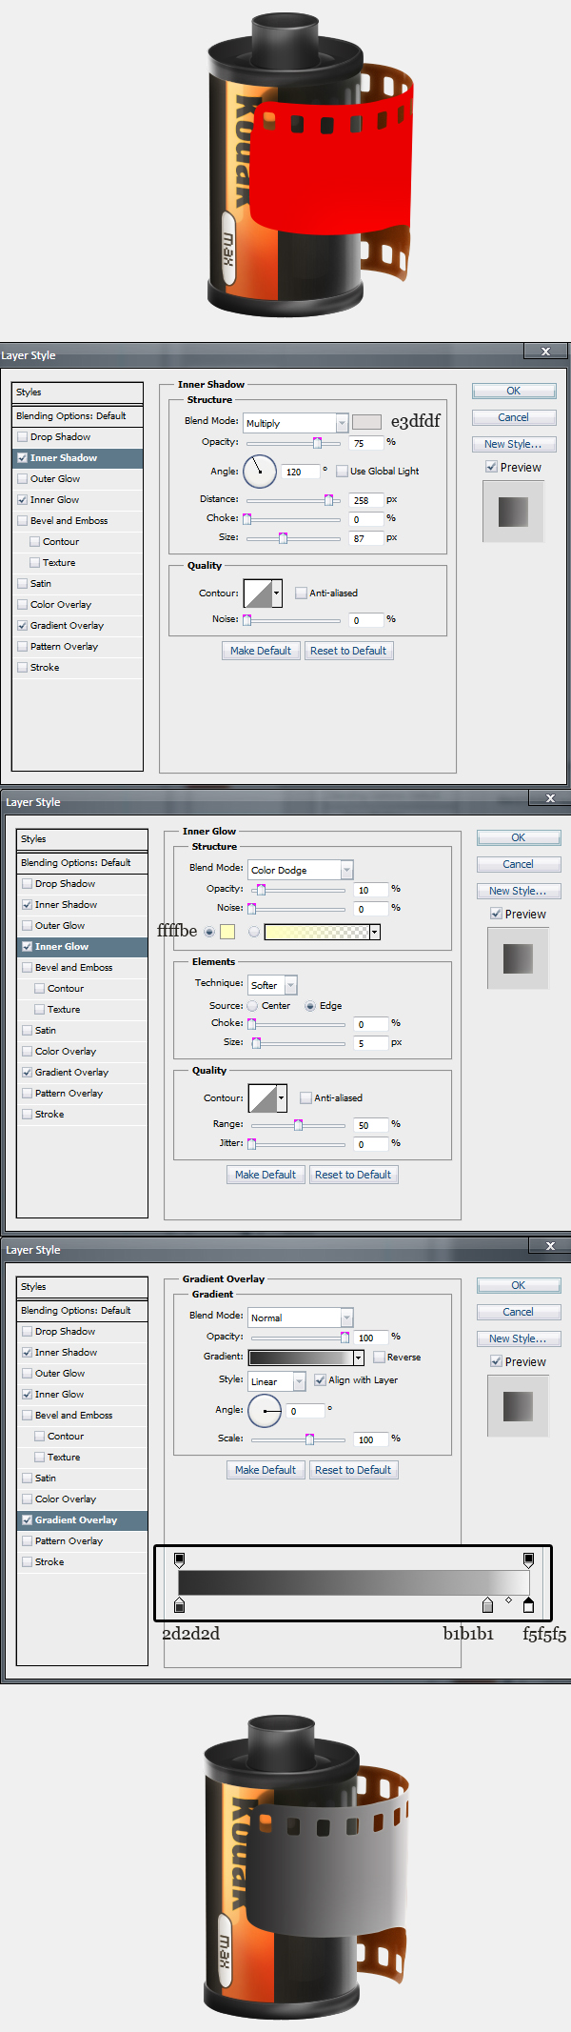571x2032 pixels.
Task: Select Stroke in the Gradient Overlay dialog list
Action: pos(49,1561)
